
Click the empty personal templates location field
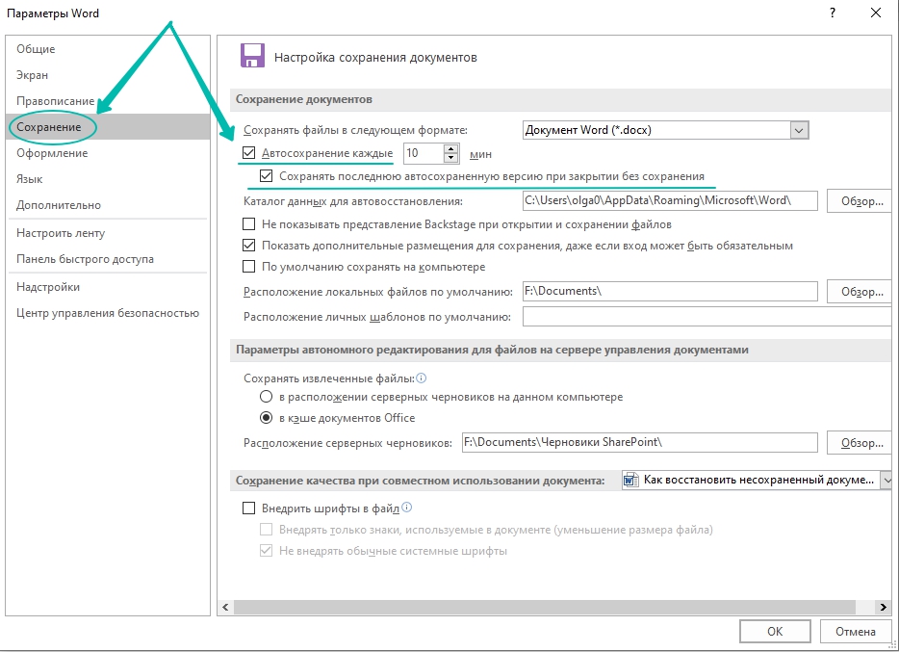(x=706, y=317)
